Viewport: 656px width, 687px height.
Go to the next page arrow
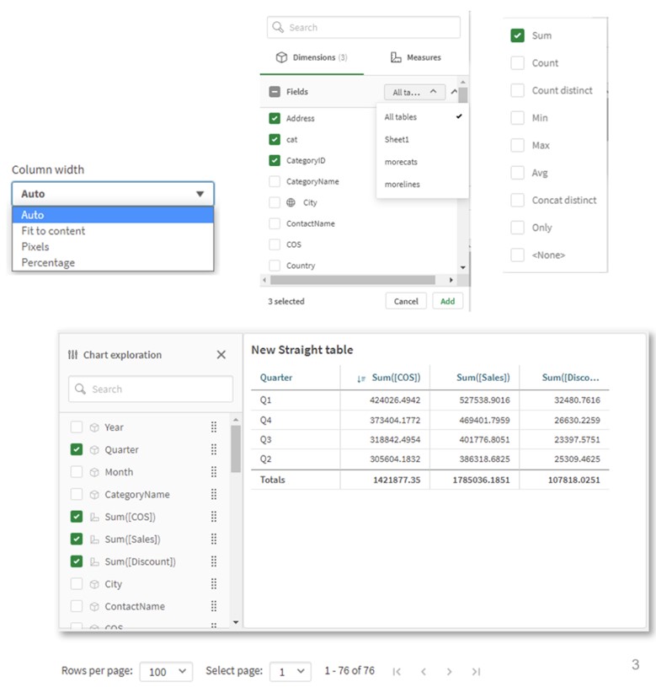pyautogui.click(x=449, y=671)
